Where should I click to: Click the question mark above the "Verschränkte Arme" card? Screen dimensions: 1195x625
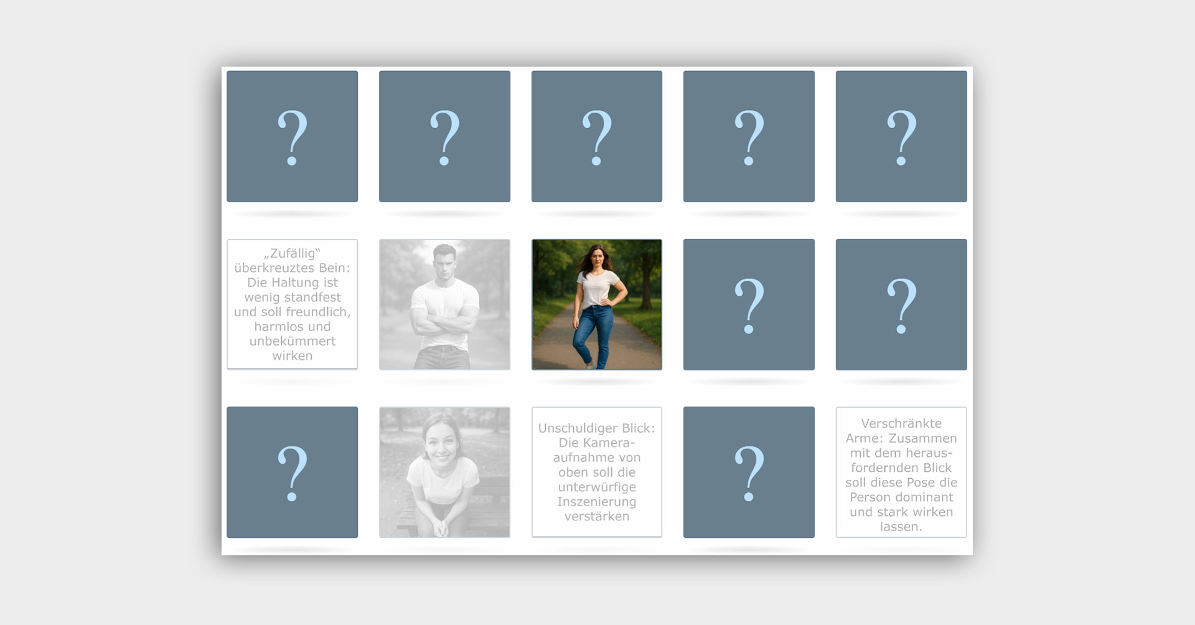(901, 304)
